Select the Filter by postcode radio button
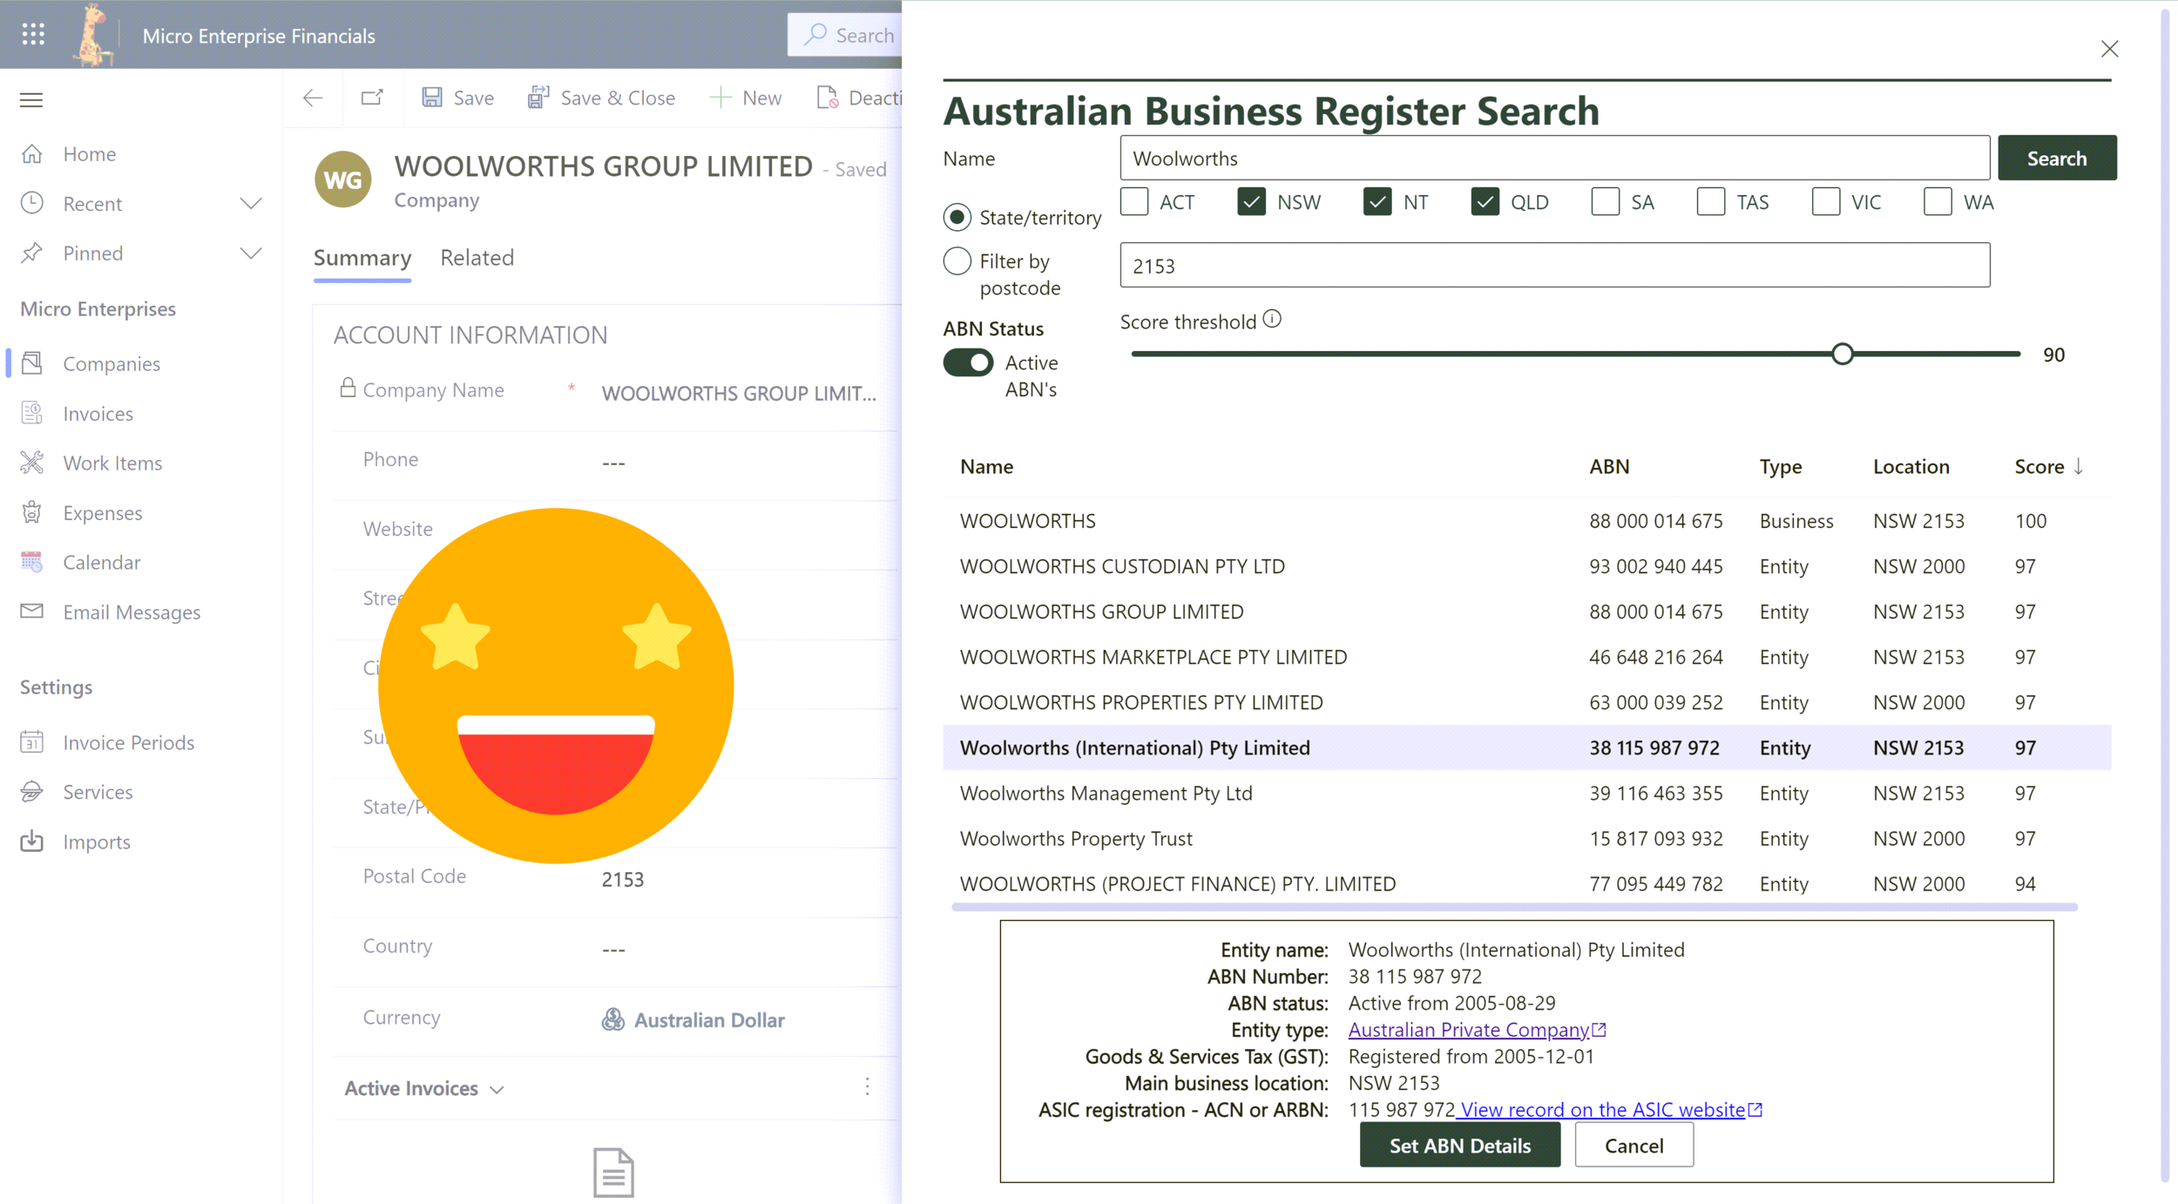2178x1204 pixels. (957, 260)
